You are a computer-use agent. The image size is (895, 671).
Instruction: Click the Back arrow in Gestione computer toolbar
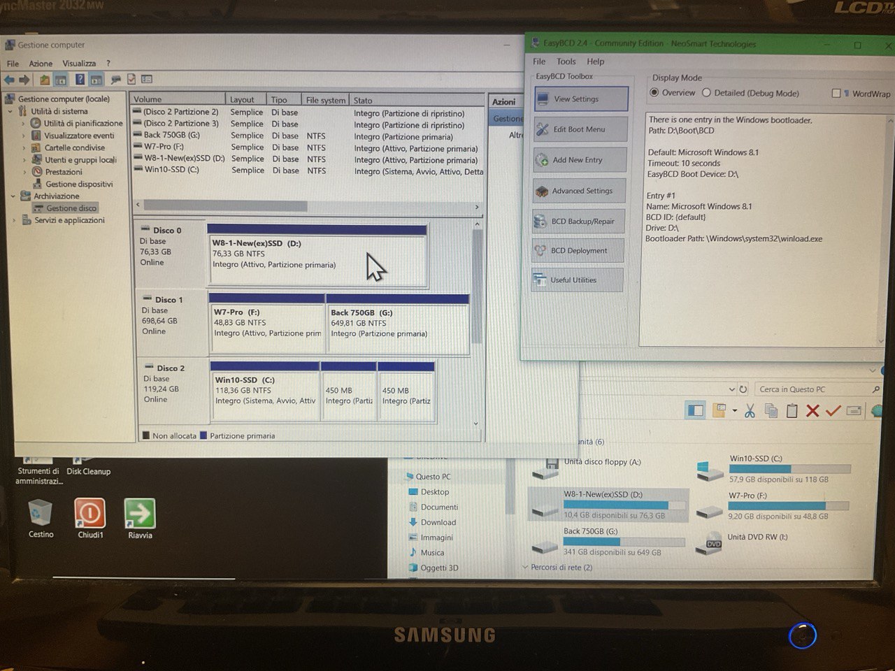(9, 80)
